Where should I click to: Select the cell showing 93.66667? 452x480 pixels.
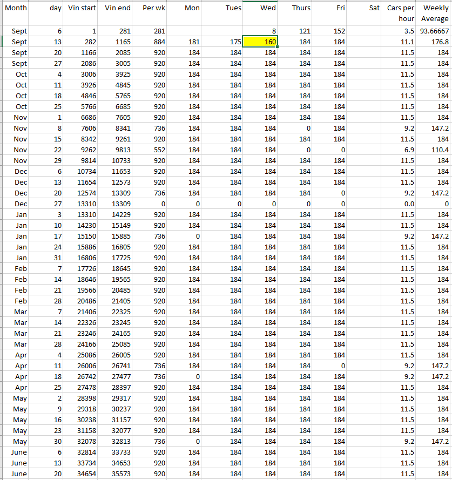coord(435,31)
